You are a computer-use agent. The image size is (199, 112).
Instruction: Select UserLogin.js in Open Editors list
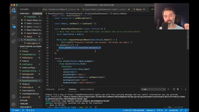[x=30, y=43]
